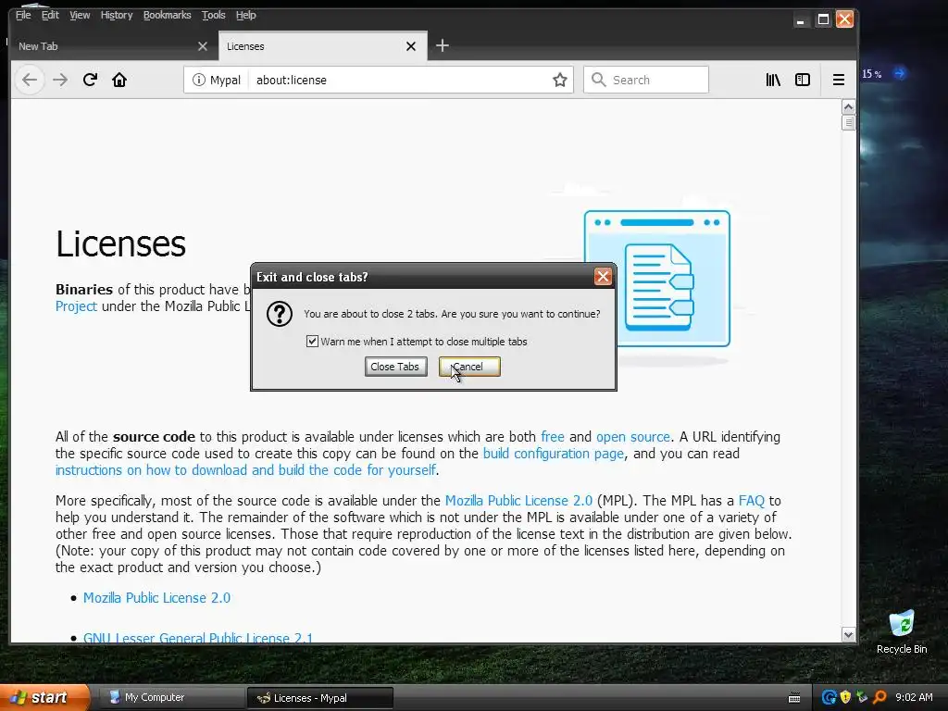Image resolution: width=948 pixels, height=711 pixels.
Task: Open the Tools menu
Action: click(x=214, y=15)
